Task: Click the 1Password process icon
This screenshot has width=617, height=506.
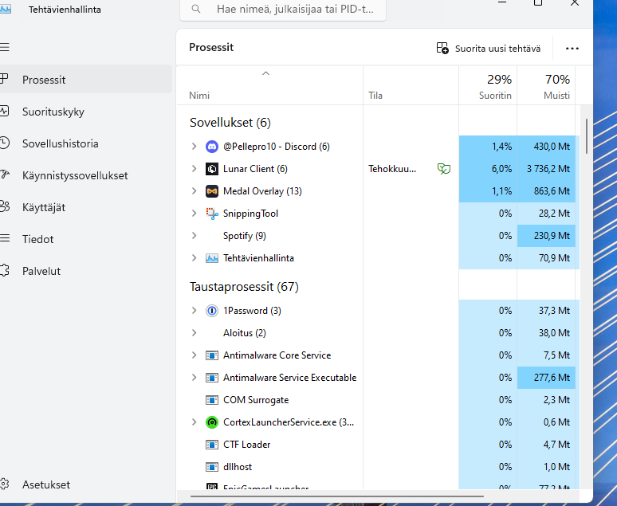Action: 212,311
